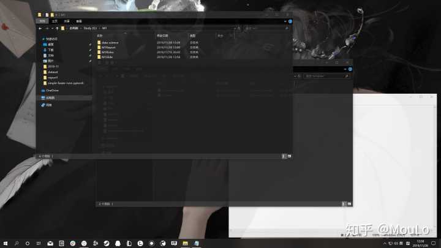The height and width of the screenshot is (248, 441).
Task: Collapse the ribbon chevron in the front Explorer window
Action: (285, 21)
